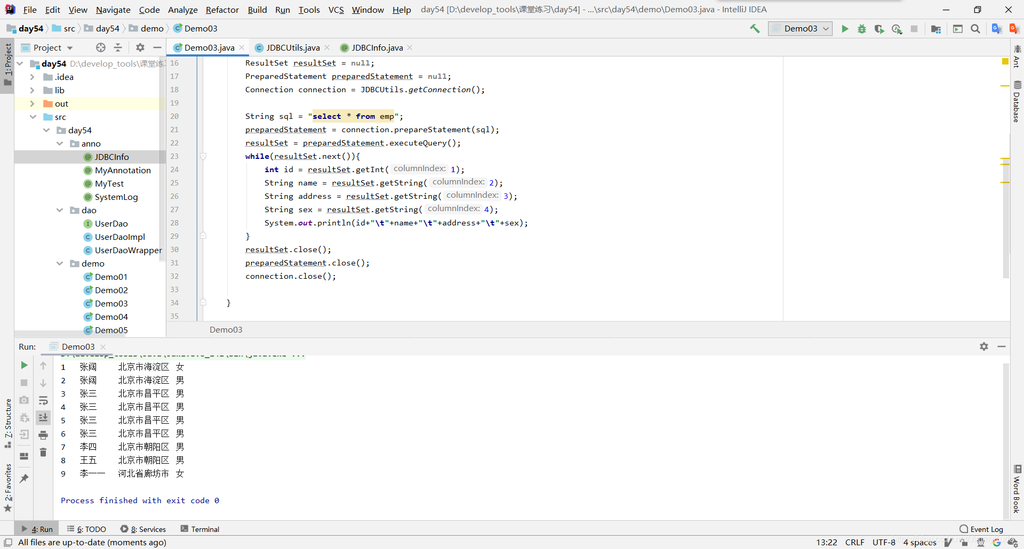
Task: Toggle scroll to end in console
Action: pos(43,417)
